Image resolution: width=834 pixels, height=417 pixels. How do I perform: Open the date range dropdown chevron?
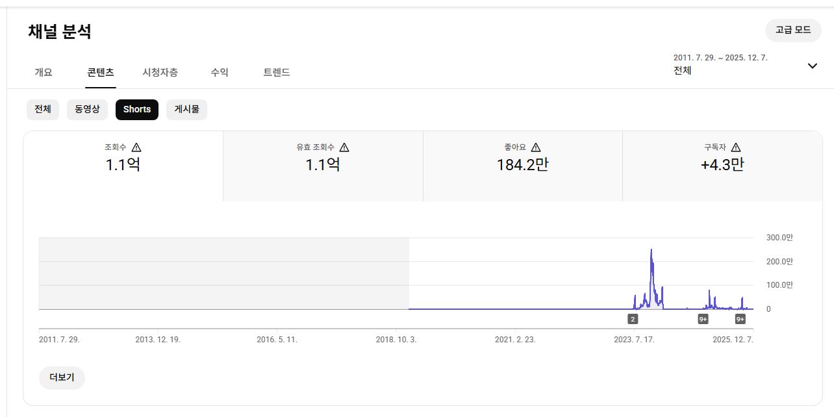pyautogui.click(x=812, y=66)
